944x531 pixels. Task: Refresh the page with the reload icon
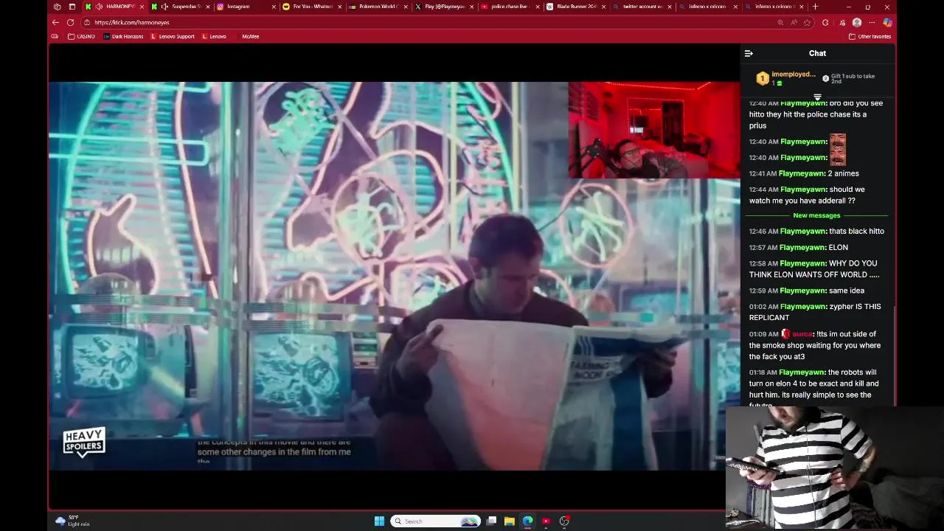coord(71,22)
